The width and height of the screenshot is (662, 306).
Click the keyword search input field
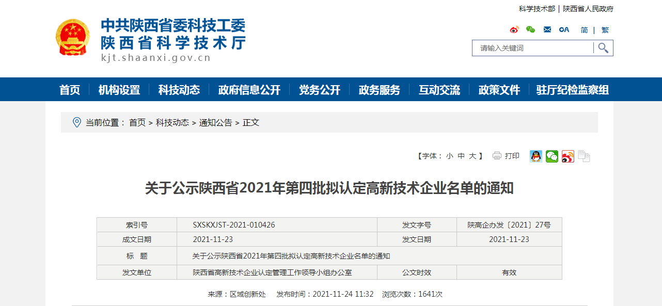pyautogui.click(x=532, y=48)
